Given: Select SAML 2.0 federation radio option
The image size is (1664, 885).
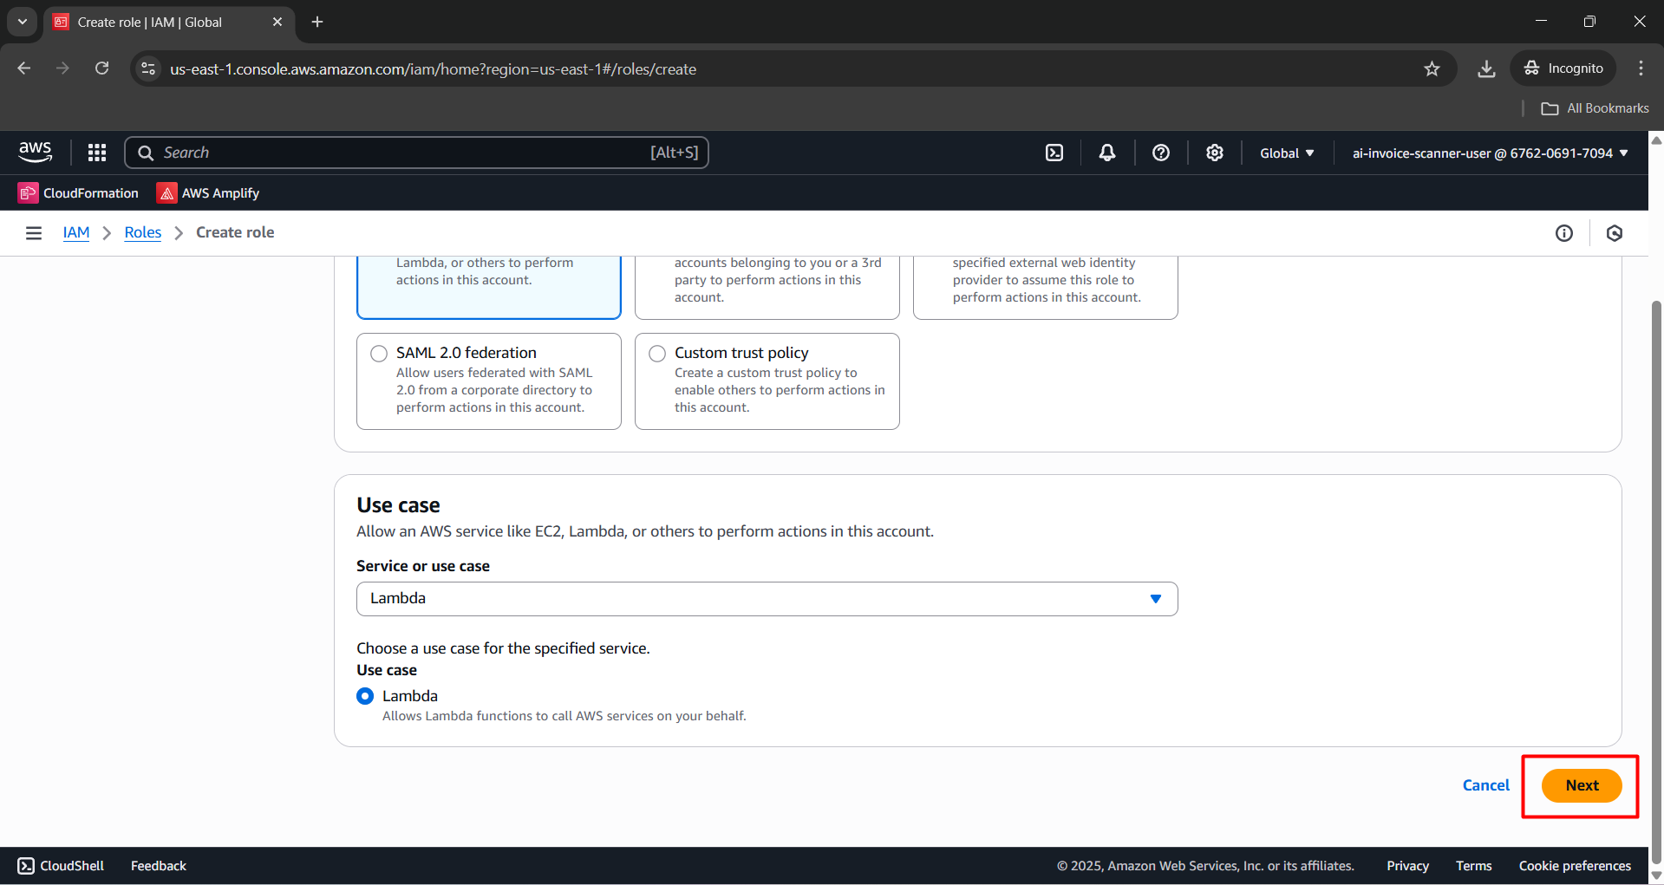Looking at the screenshot, I should point(379,354).
